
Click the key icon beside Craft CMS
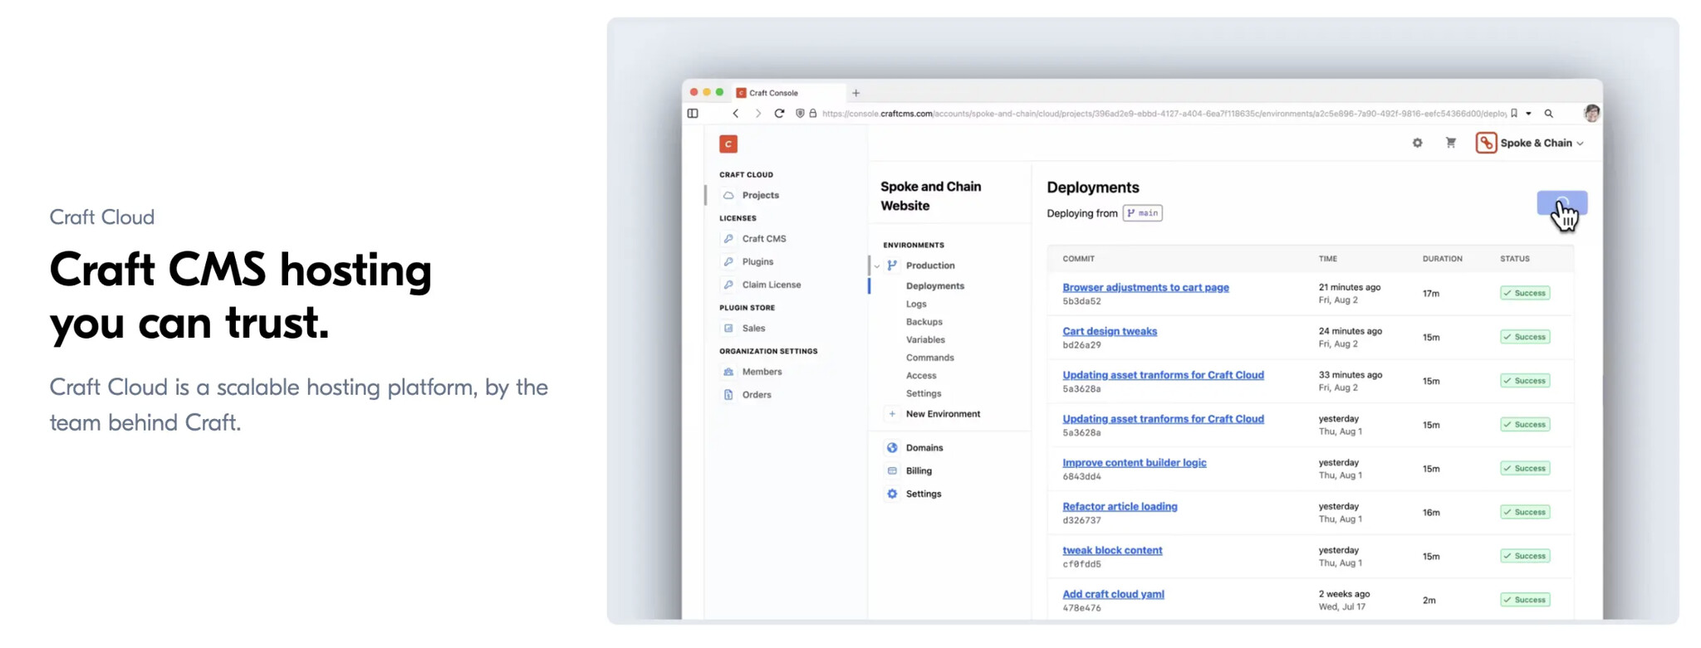[728, 238]
